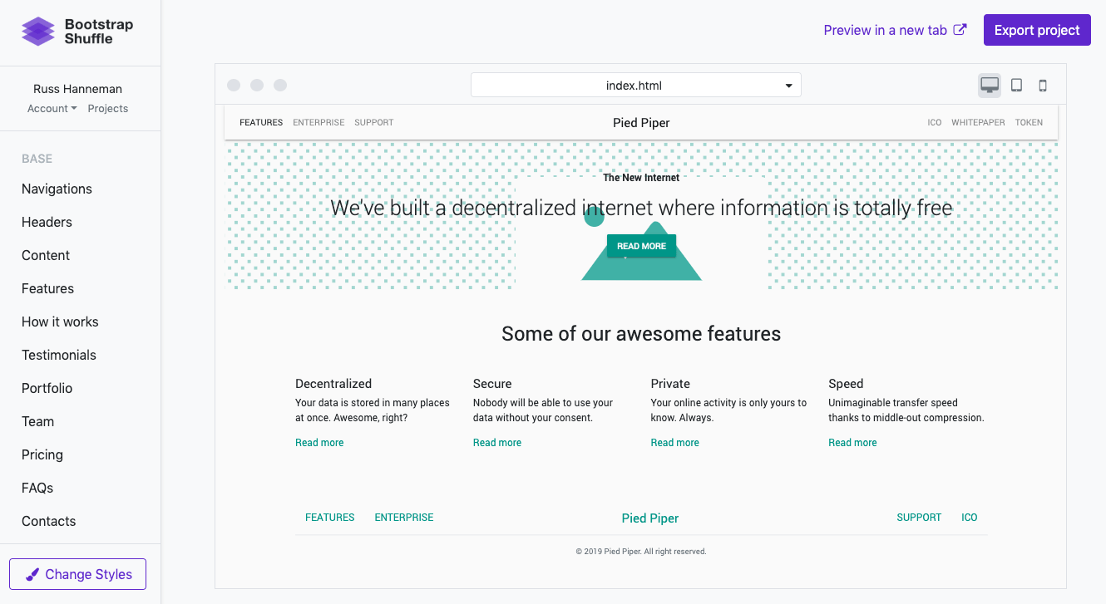1106x604 pixels.
Task: Click SUPPORT link in the footer
Action: pos(919,517)
